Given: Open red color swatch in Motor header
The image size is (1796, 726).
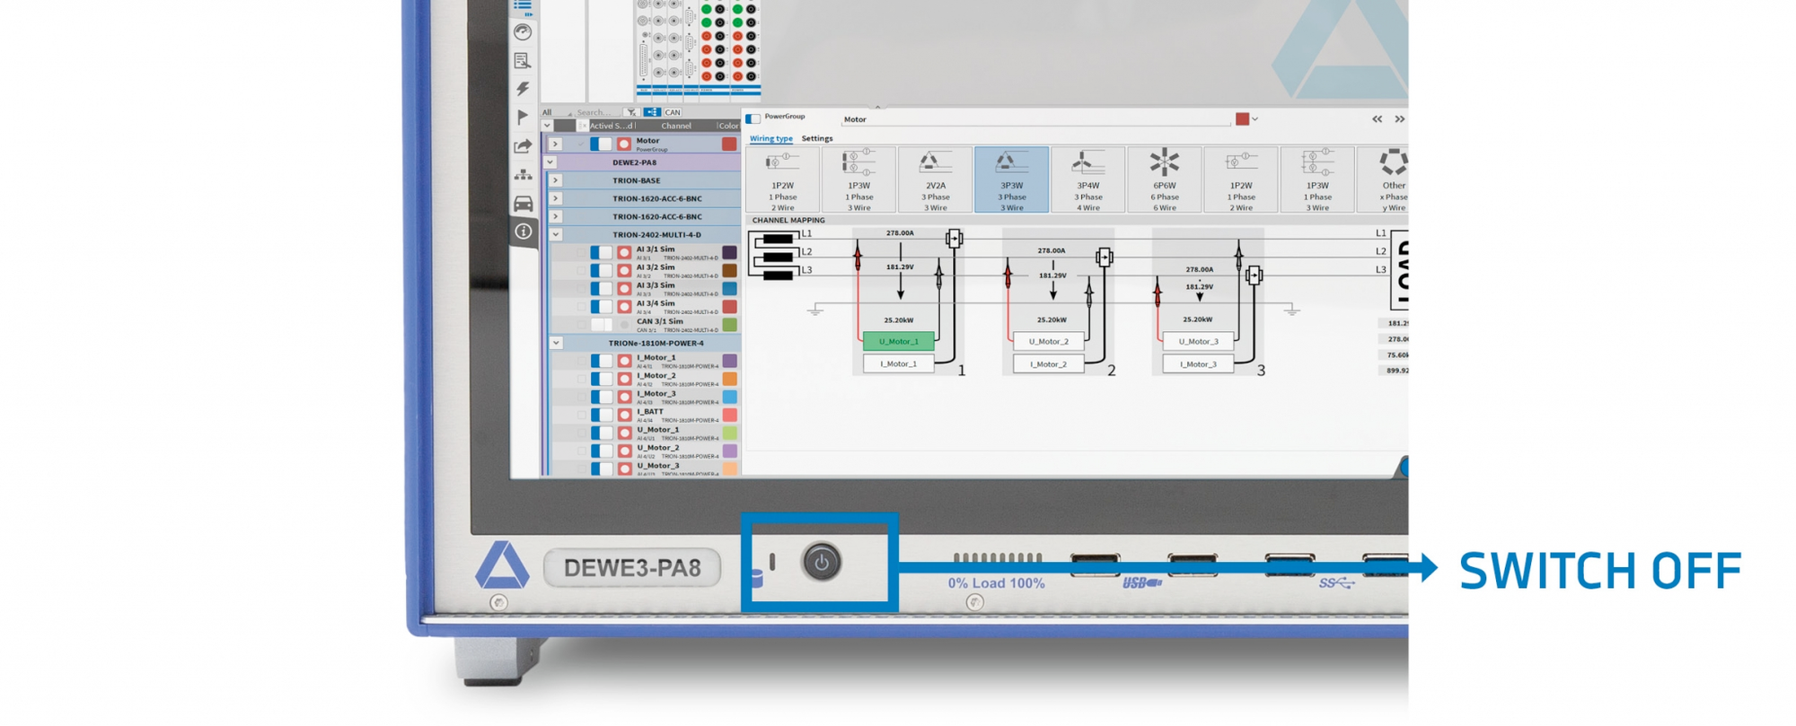Looking at the screenshot, I should (1242, 118).
